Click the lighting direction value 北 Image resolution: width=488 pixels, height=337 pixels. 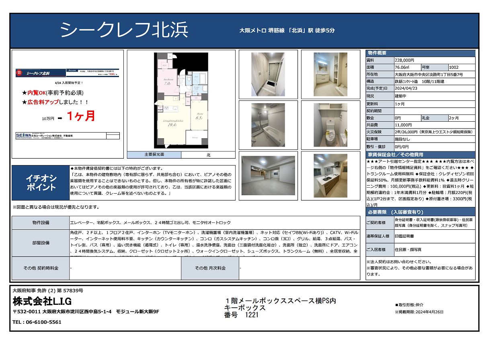[208, 155]
